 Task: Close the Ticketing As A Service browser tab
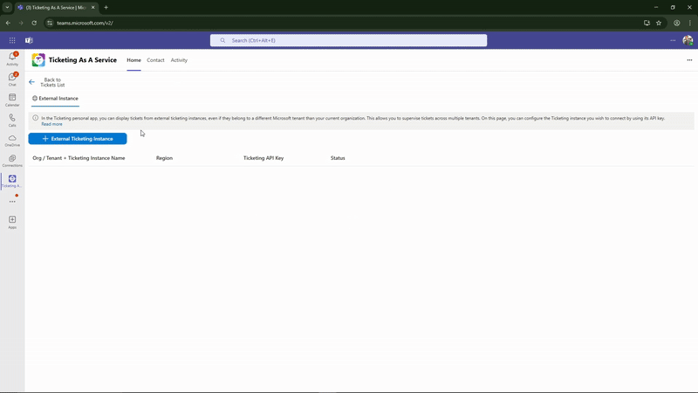coord(93,8)
